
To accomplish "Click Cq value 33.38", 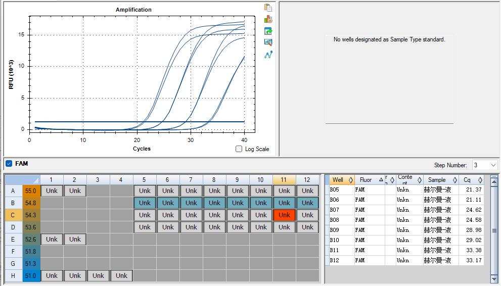I will click(474, 250).
